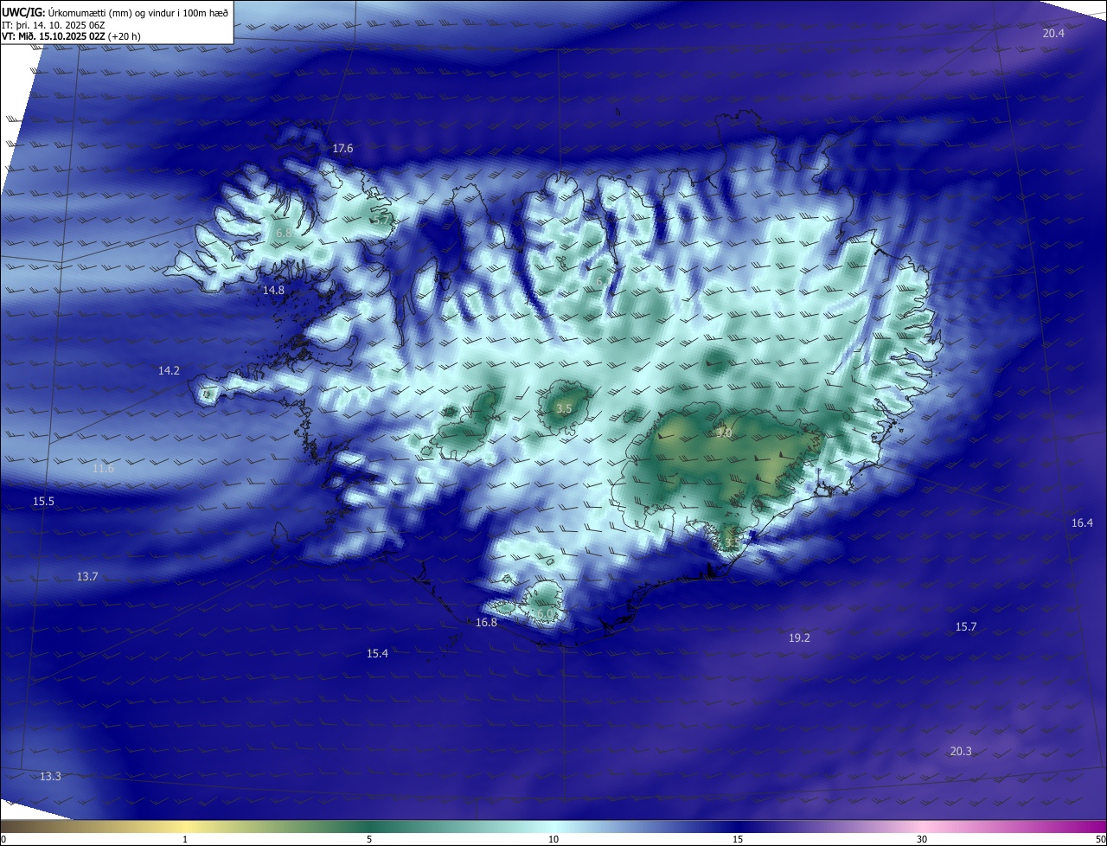Screen dimensions: 1107x846
Task: Click the 14.8 value label
Action: [273, 291]
